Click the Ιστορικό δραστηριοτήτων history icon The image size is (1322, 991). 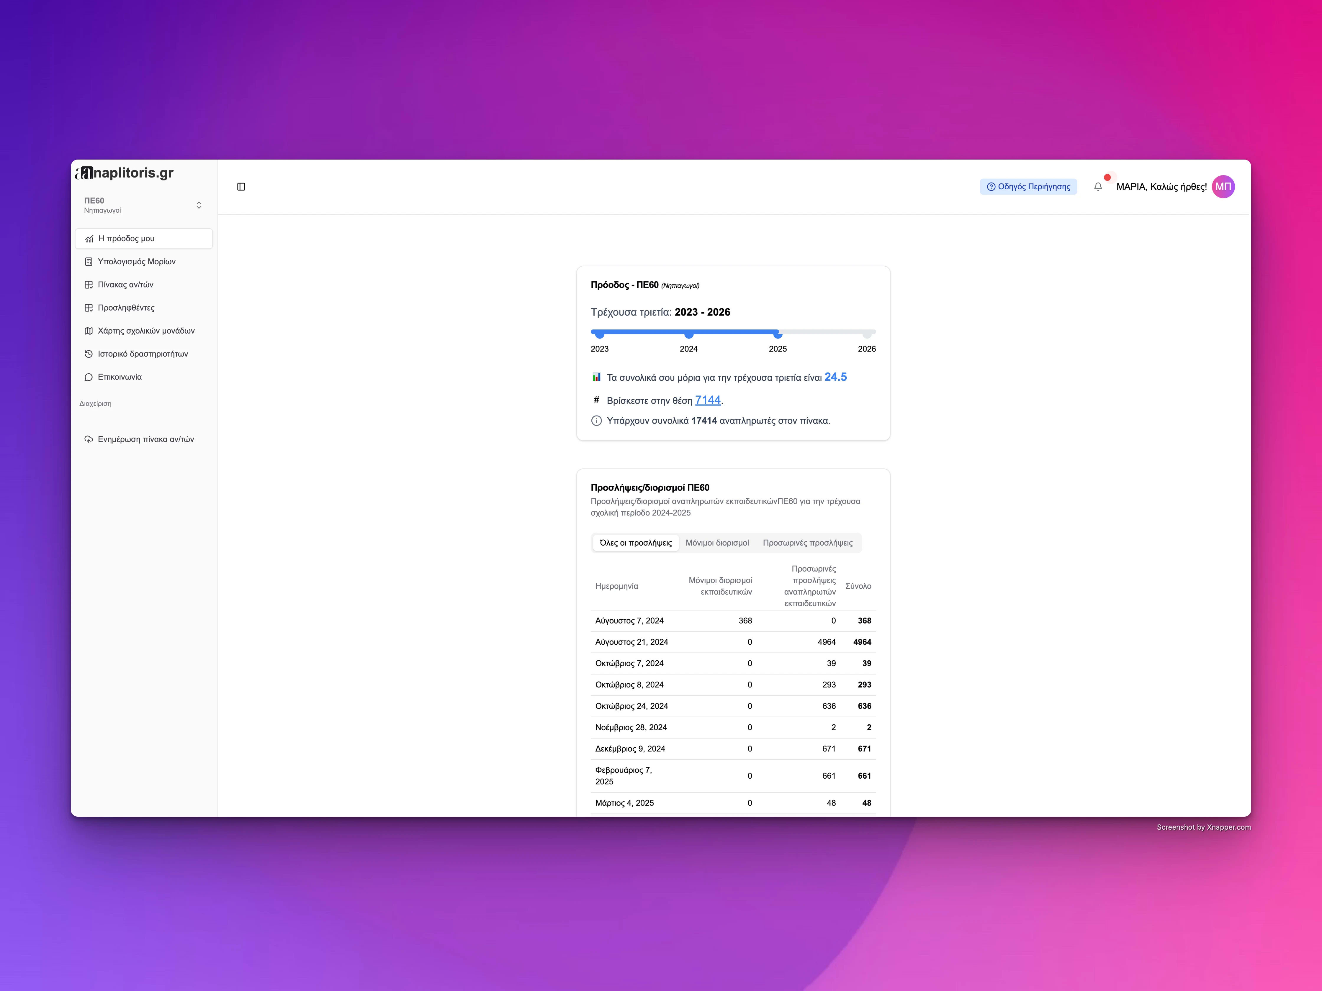click(89, 354)
